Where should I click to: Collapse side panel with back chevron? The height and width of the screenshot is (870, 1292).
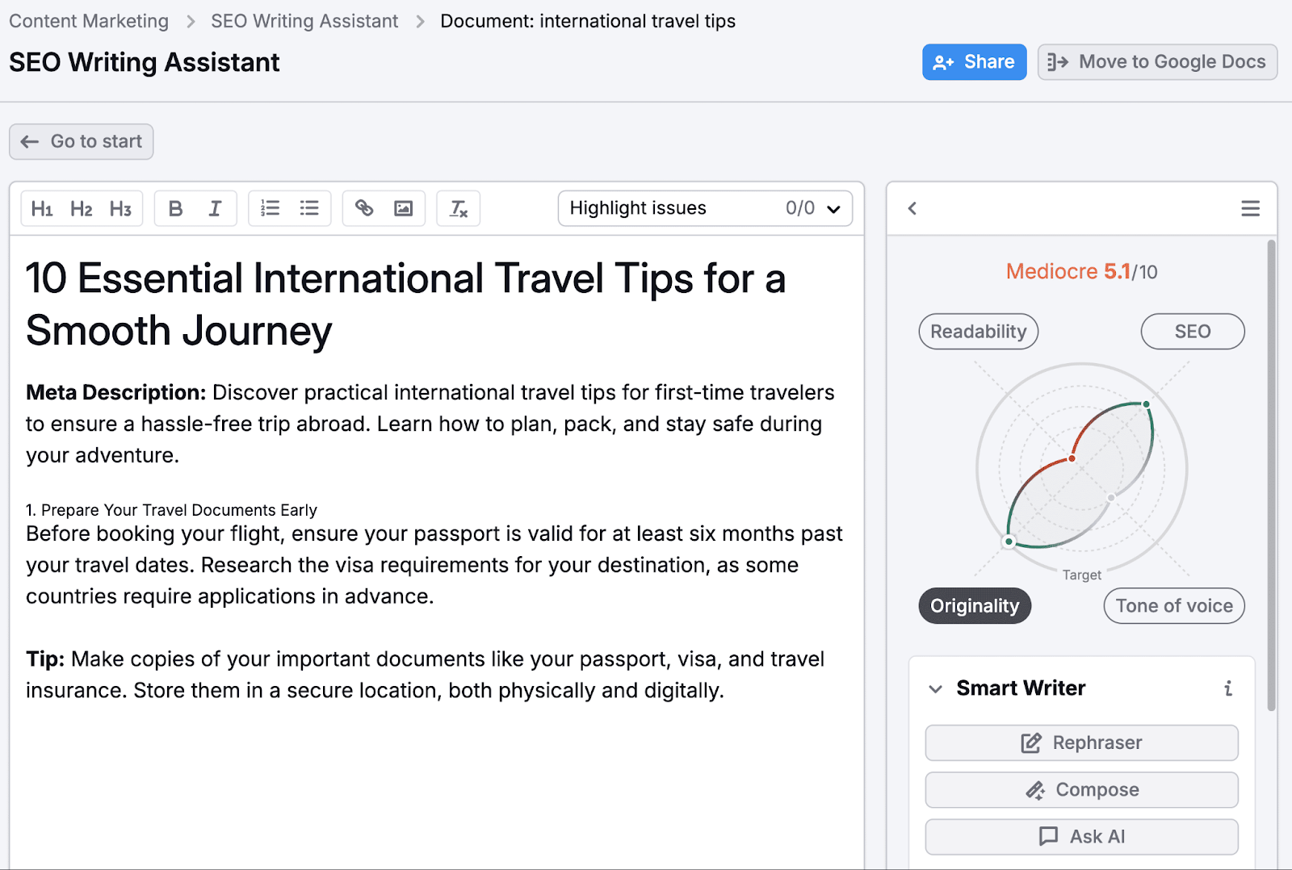pyautogui.click(x=912, y=208)
